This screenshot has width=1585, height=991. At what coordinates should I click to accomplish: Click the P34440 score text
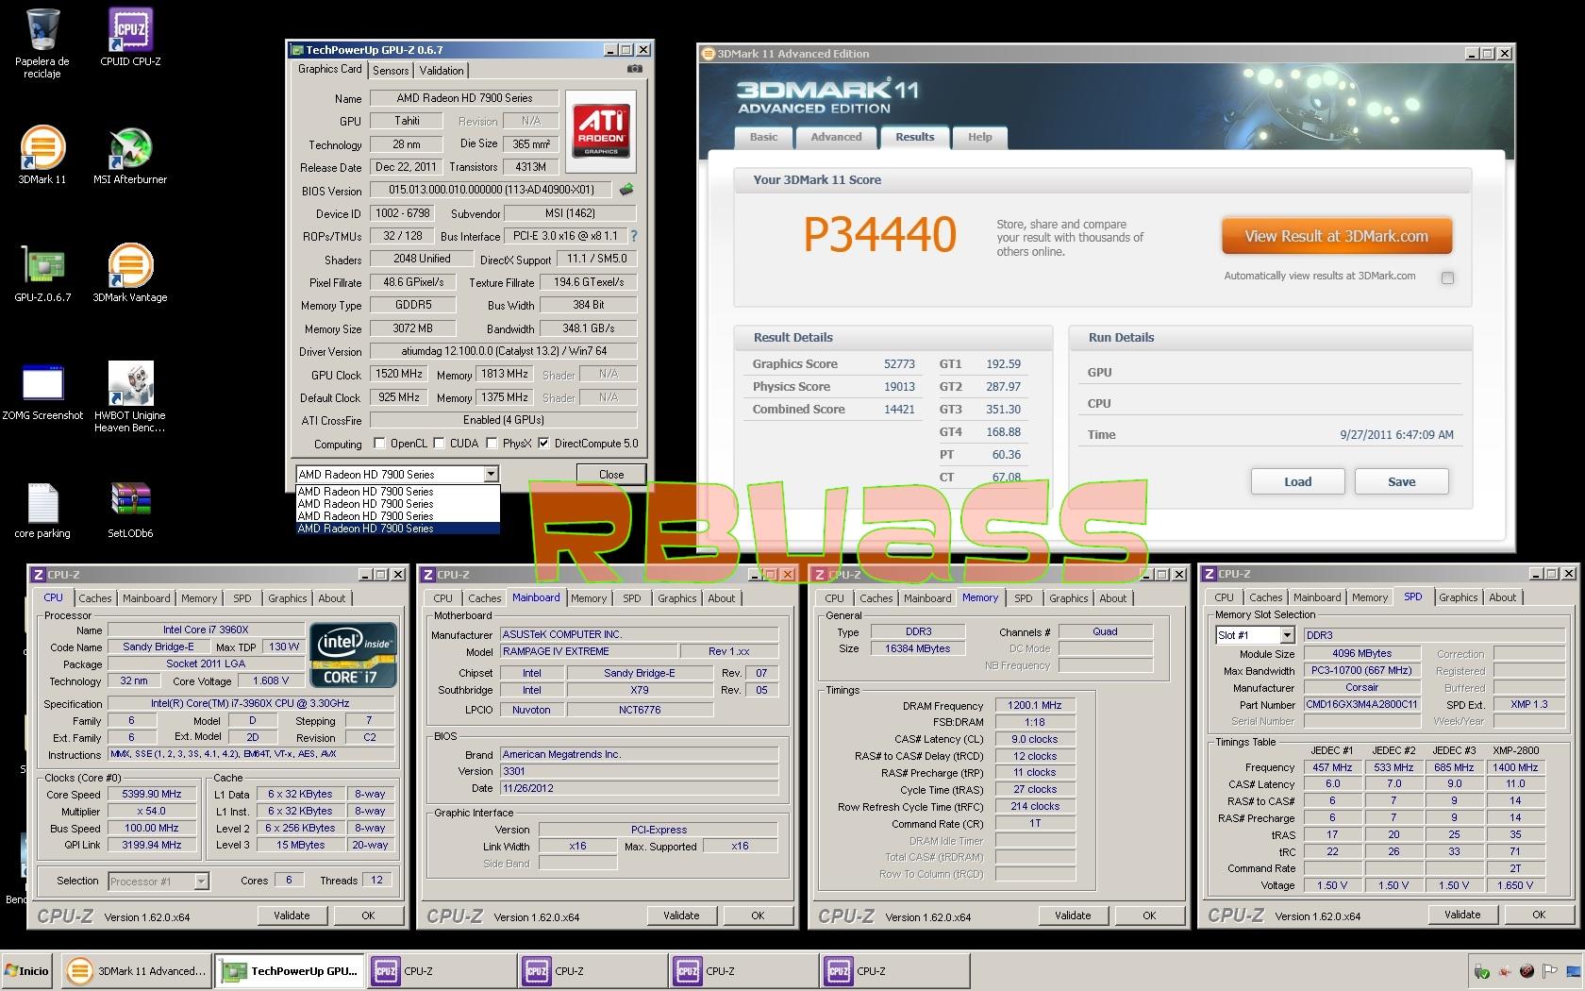coord(880,235)
